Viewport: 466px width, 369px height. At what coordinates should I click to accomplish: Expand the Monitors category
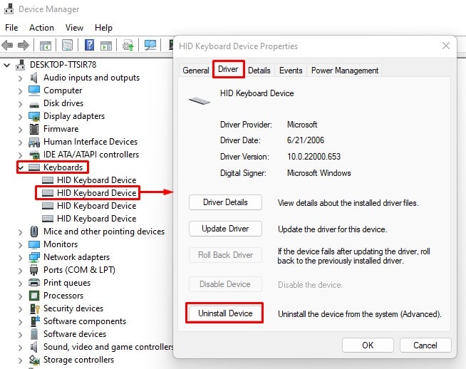pyautogui.click(x=20, y=244)
